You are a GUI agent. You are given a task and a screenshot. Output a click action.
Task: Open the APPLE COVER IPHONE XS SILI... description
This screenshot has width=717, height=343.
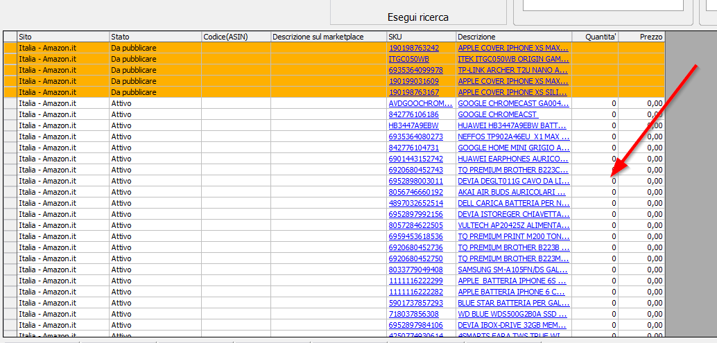click(x=514, y=92)
